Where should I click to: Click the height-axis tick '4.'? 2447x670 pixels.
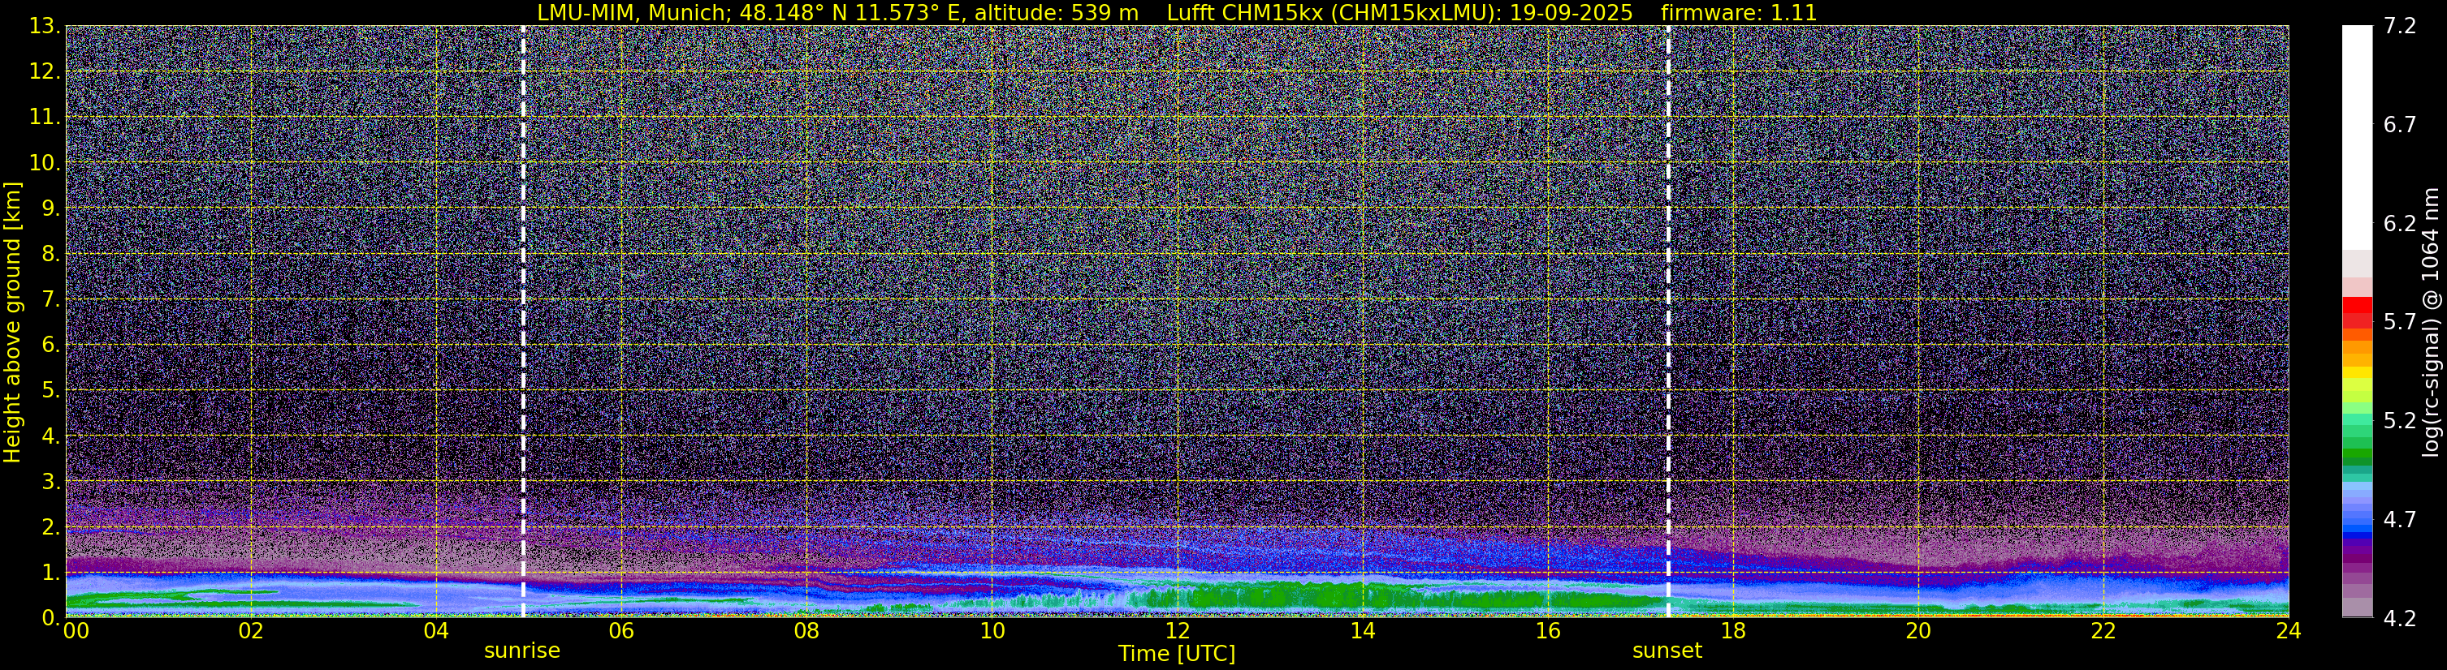(x=52, y=436)
